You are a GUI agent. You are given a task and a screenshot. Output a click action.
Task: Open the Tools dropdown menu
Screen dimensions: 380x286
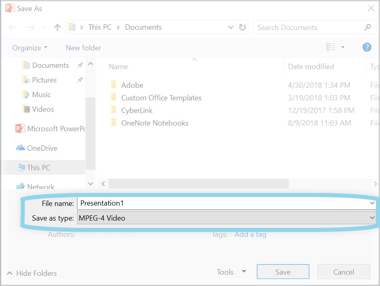click(231, 272)
